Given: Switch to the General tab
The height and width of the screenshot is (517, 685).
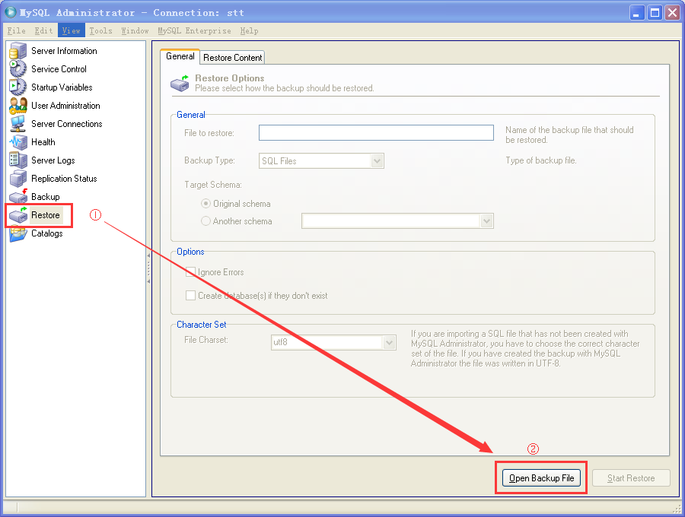Looking at the screenshot, I should tap(180, 56).
